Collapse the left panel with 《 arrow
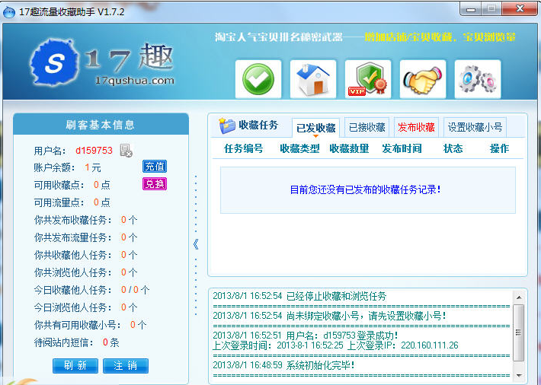The width and height of the screenshot is (541, 385). pos(196,244)
